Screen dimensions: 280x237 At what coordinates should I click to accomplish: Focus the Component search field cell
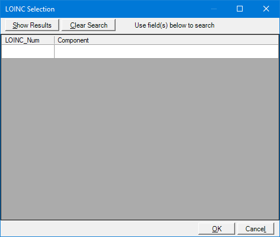point(166,52)
